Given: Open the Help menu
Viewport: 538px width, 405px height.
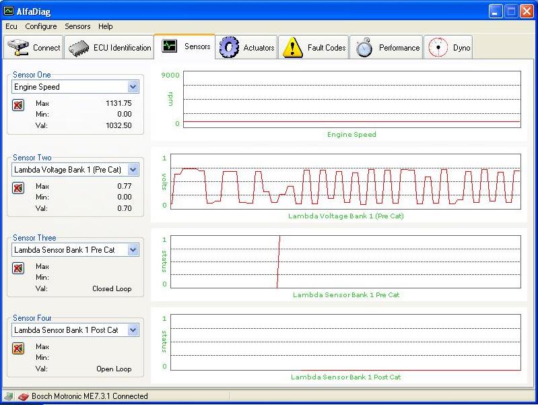Looking at the screenshot, I should pyautogui.click(x=106, y=26).
